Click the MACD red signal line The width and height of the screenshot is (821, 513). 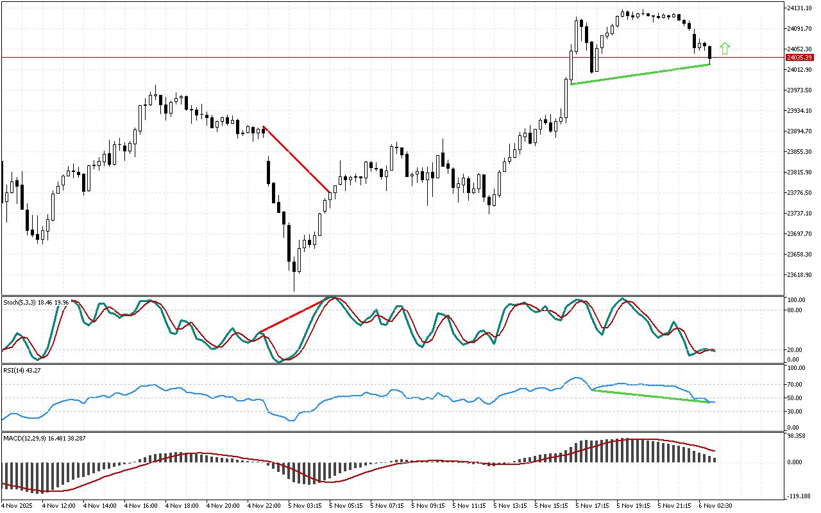point(192,453)
